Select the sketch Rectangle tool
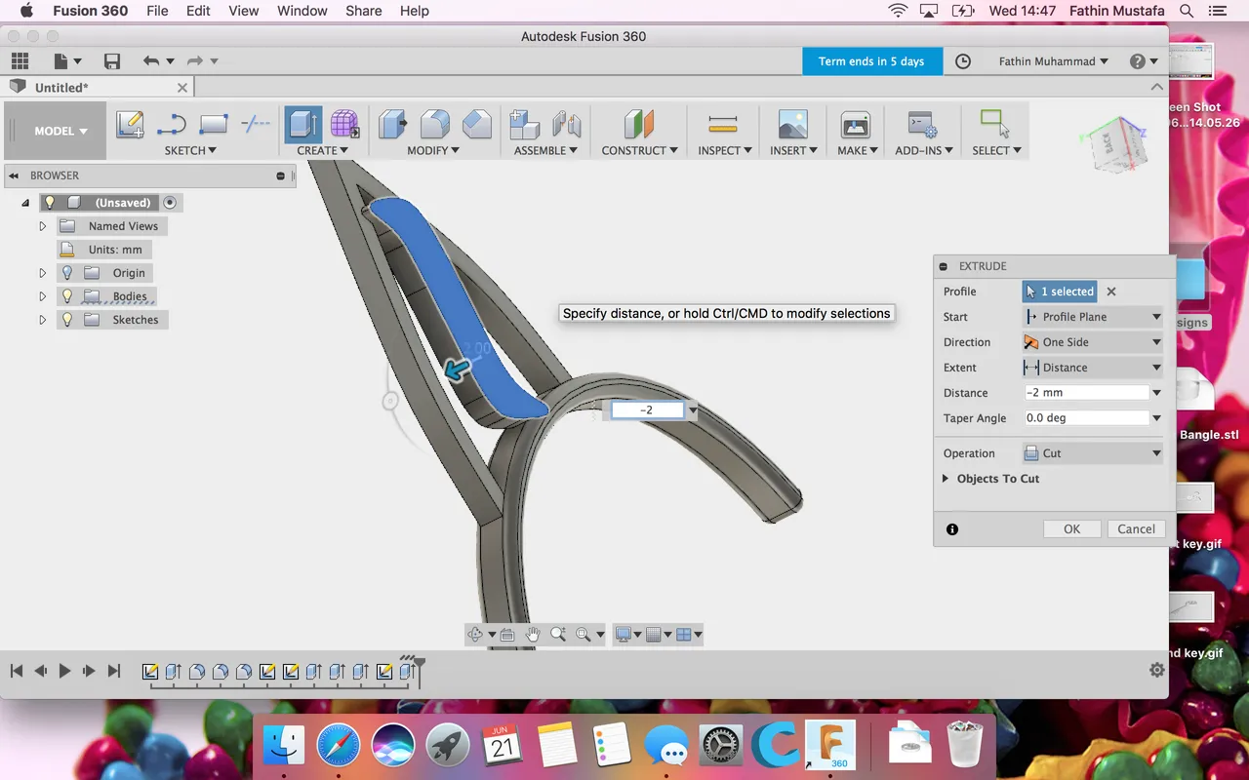Image resolution: width=1249 pixels, height=780 pixels. 213,125
